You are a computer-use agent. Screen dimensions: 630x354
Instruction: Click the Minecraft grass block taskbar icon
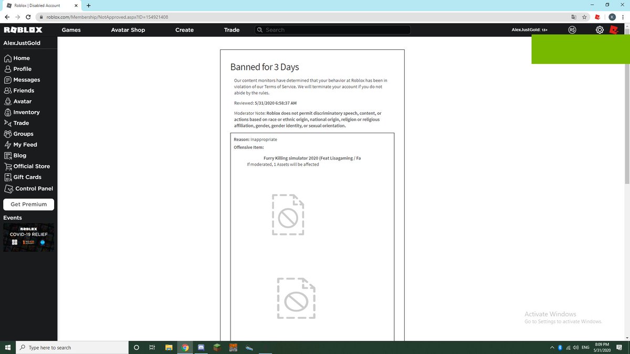tap(217, 347)
